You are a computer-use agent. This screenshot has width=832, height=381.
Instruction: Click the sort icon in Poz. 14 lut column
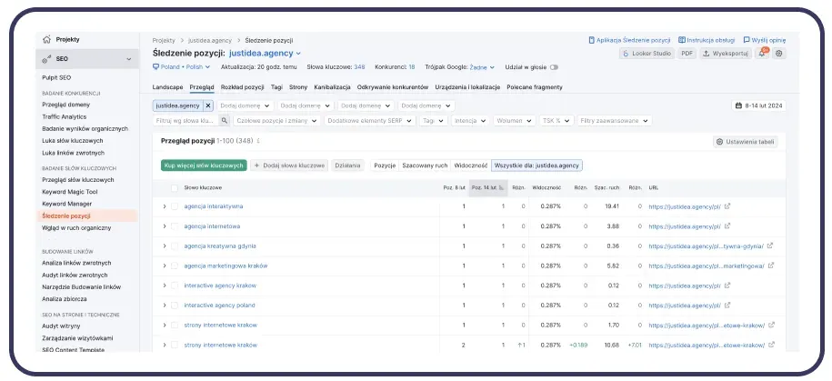coord(501,188)
